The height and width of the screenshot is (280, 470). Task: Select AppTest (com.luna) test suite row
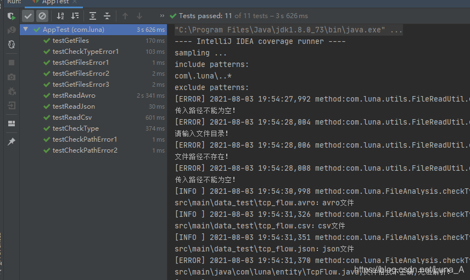[x=93, y=30]
